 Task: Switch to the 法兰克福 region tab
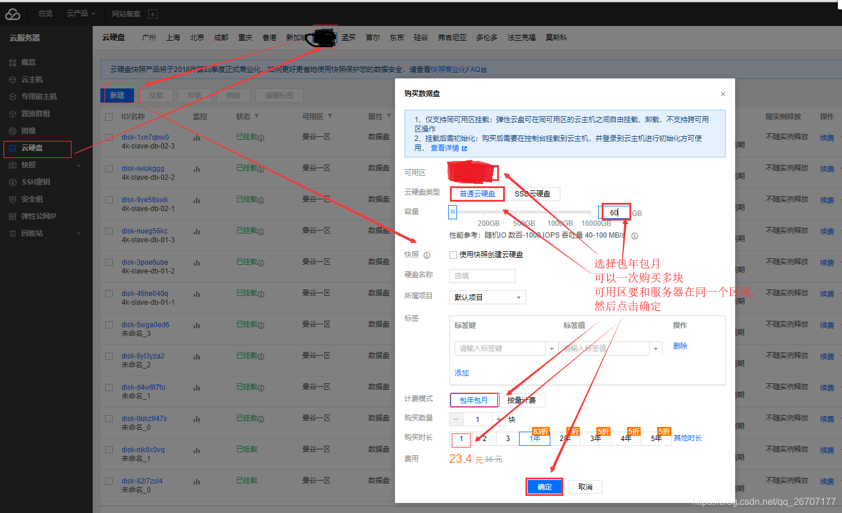click(521, 37)
